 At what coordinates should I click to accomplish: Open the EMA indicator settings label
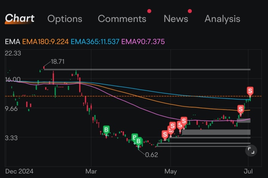pos(13,42)
